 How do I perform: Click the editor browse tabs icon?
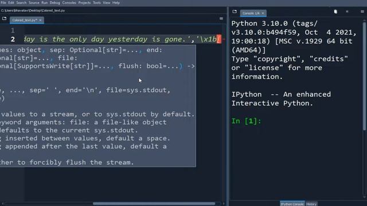point(4,18)
